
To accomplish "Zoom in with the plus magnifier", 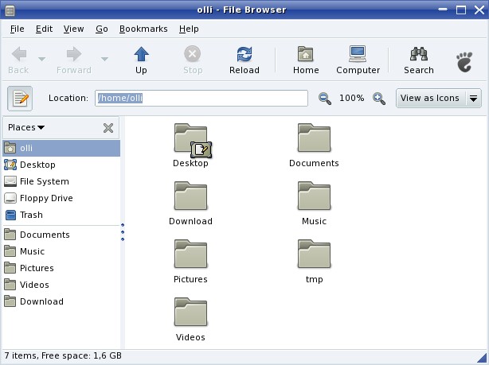I will (x=379, y=99).
